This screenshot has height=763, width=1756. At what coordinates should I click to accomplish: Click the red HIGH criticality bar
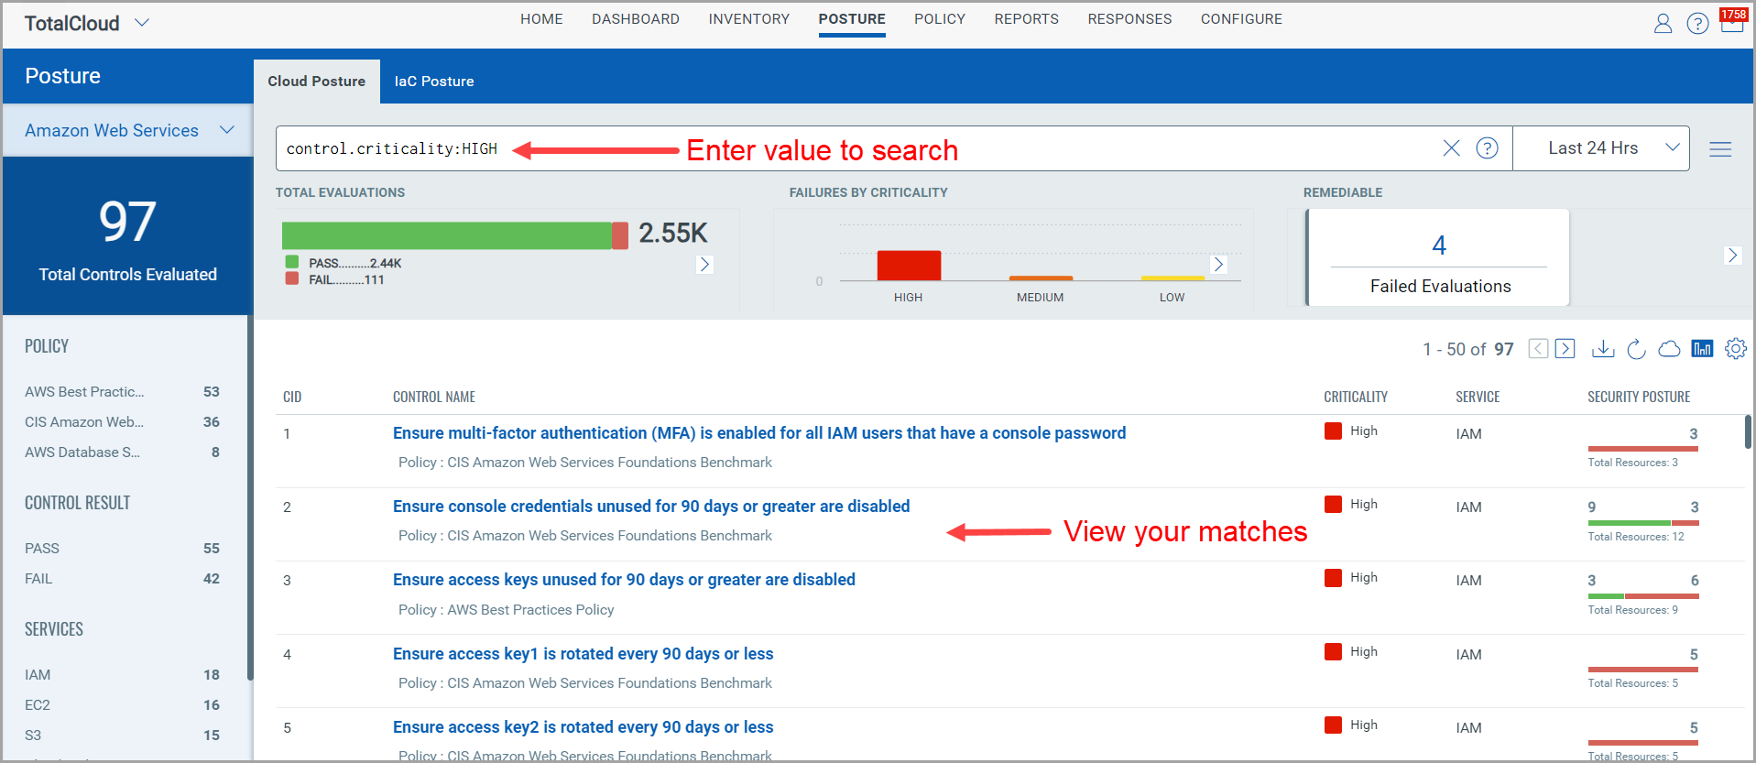[x=909, y=266]
